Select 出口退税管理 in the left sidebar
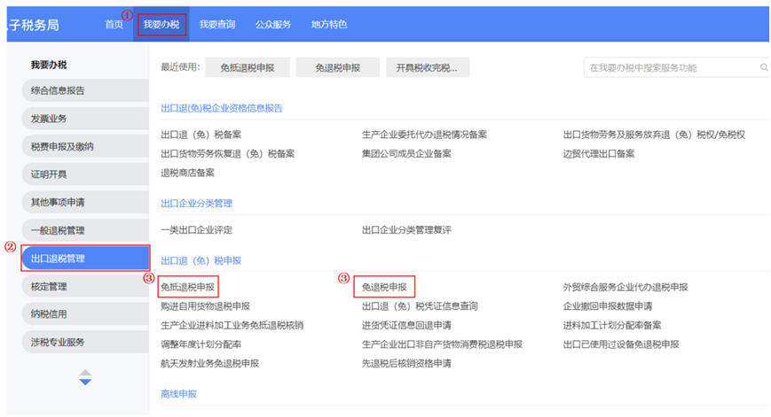This screenshot has height=417, width=771. coord(84,259)
